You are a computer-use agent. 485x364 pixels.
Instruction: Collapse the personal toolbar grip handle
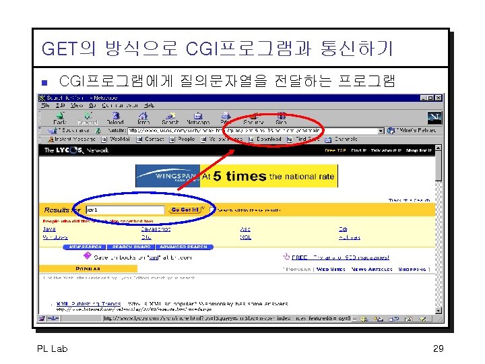[x=40, y=140]
